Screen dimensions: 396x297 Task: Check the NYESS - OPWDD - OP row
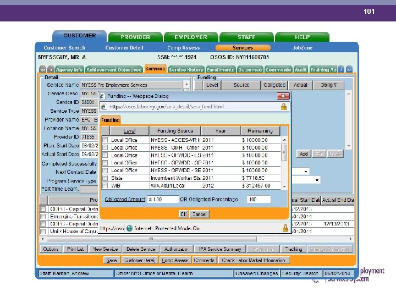(105, 163)
